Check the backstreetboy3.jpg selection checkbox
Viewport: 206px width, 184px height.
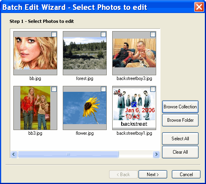click(x=153, y=35)
